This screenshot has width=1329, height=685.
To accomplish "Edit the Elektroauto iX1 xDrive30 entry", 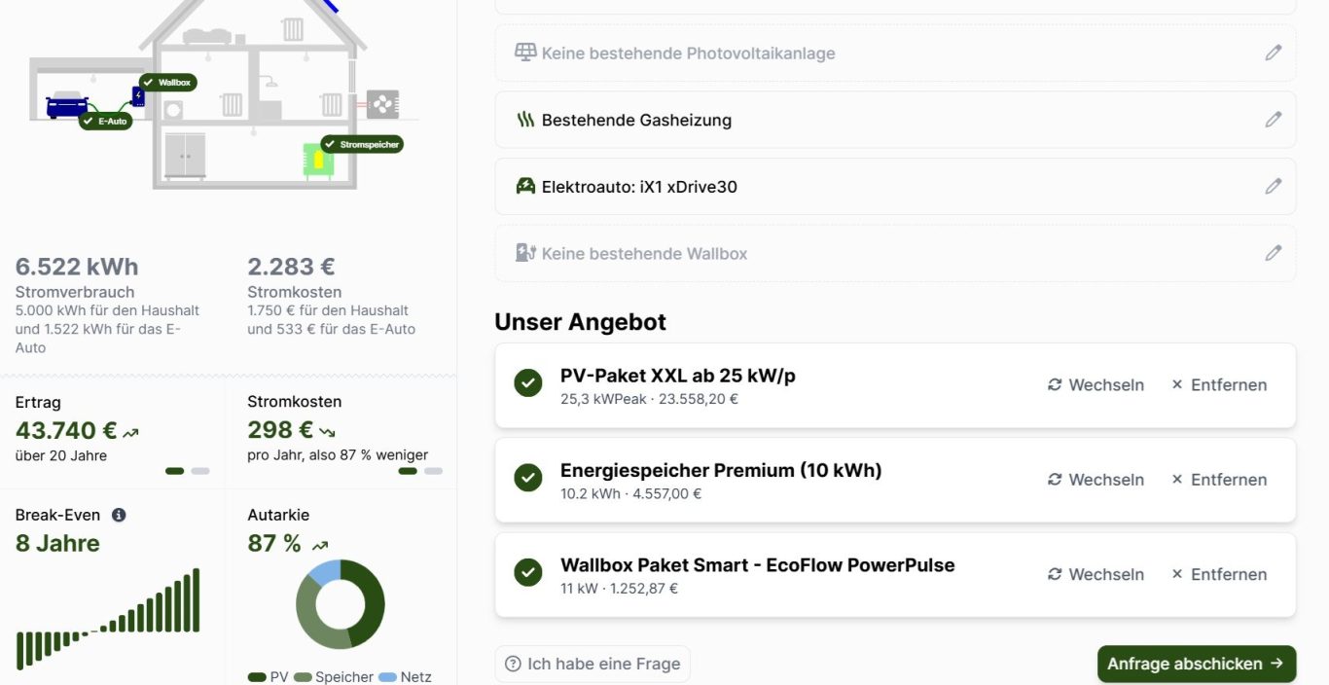I will pyautogui.click(x=1273, y=186).
